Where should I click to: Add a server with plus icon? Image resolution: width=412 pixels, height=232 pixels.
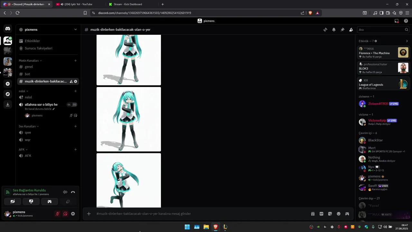(x=8, y=84)
